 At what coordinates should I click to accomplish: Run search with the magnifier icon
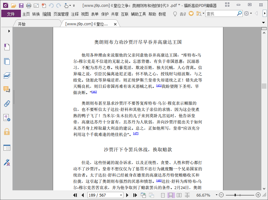pyautogui.click(x=240, y=13)
